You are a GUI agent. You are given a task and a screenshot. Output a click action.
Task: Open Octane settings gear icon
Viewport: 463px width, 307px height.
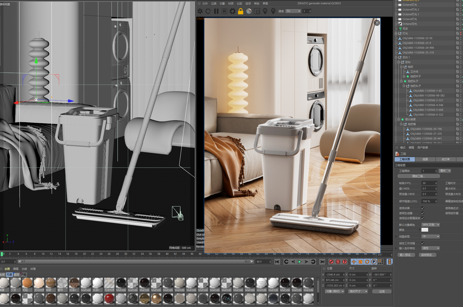tap(232, 11)
